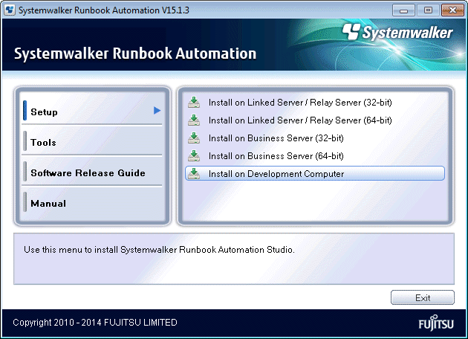Click the Copyright 2010 - 2014 FUJITSU LIMITED text
The image size is (468, 339).
click(95, 323)
